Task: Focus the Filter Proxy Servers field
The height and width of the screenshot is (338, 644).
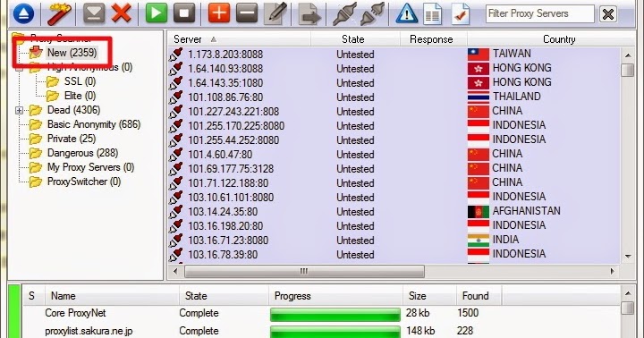Action: pyautogui.click(x=539, y=14)
